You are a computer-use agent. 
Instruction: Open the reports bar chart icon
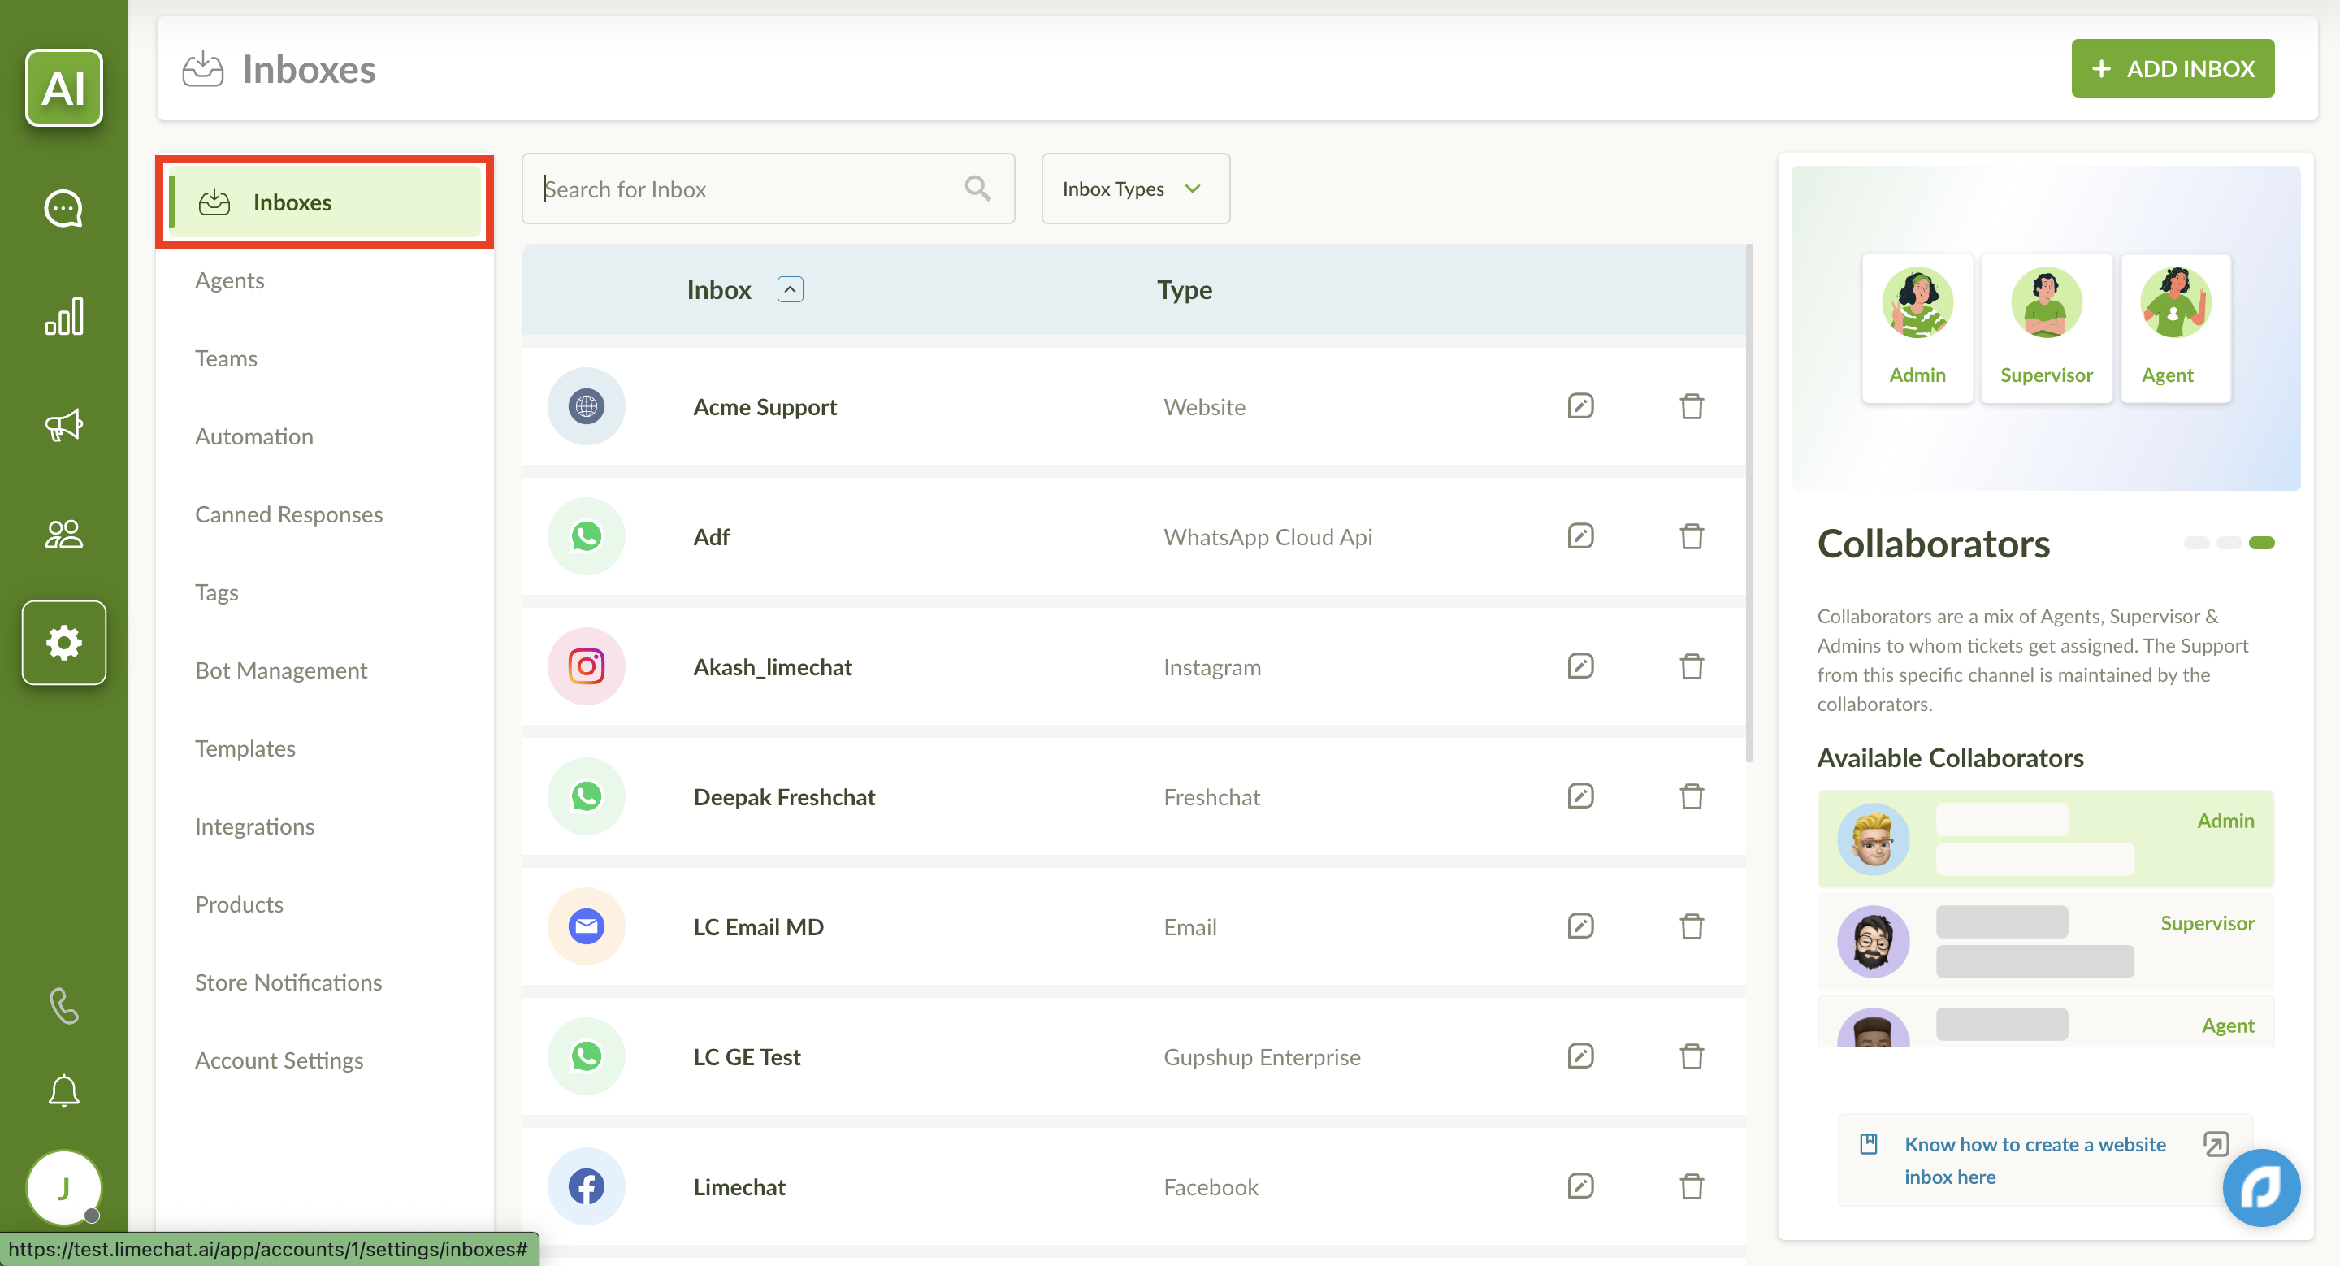(63, 317)
